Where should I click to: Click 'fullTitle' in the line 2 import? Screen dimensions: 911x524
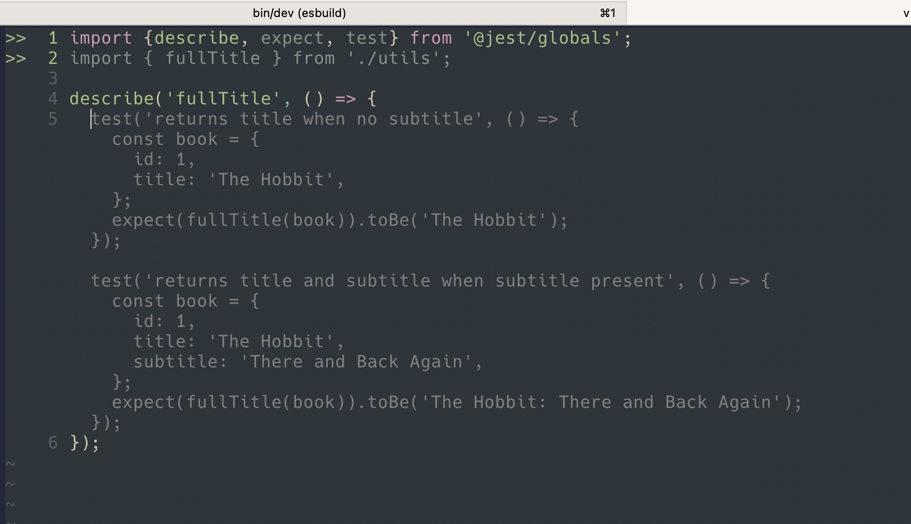212,59
